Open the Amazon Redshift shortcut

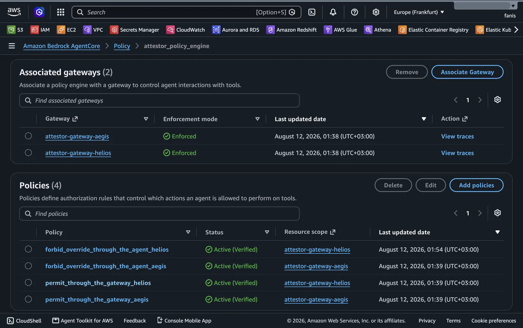[291, 29]
